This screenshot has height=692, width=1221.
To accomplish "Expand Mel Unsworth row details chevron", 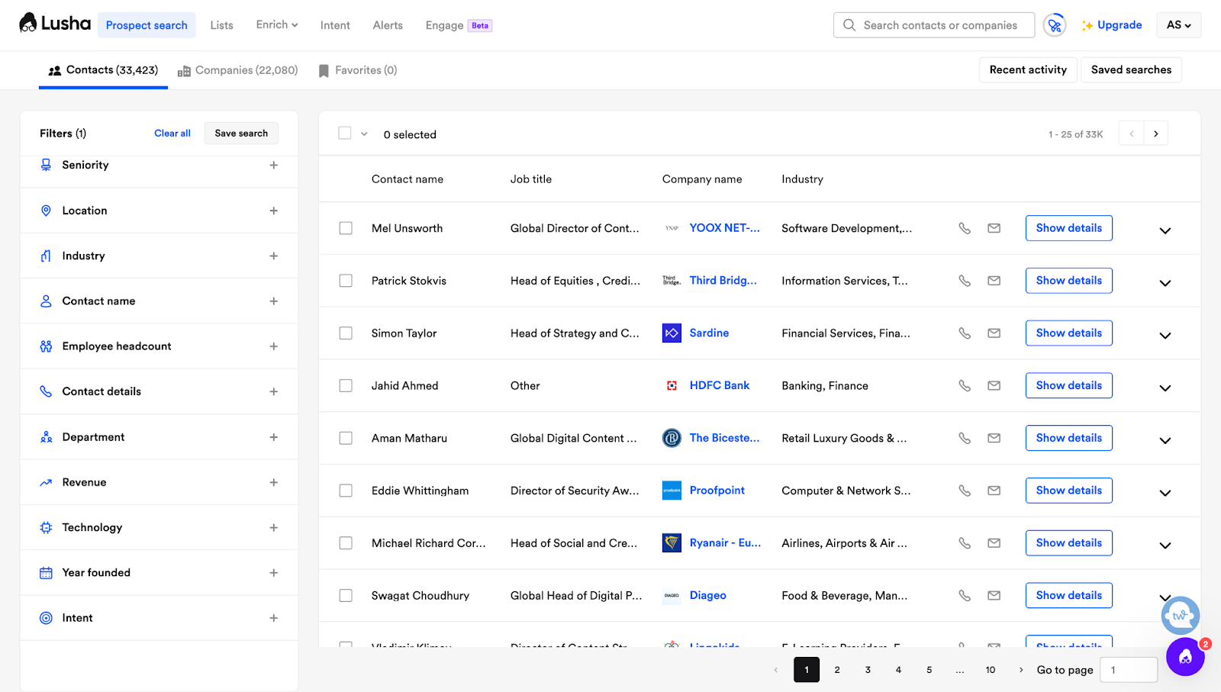I will coord(1165,230).
